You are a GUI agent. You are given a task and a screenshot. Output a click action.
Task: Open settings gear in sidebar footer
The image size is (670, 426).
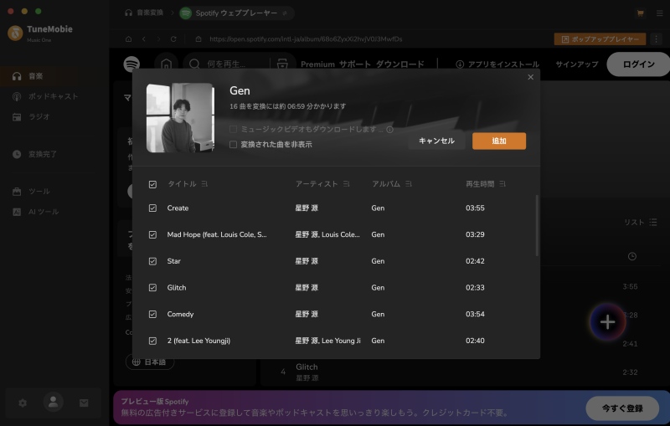23,403
